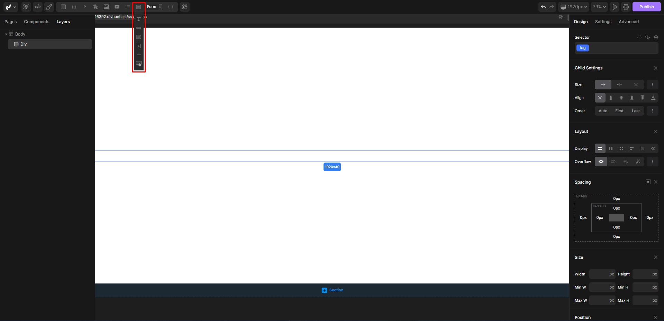This screenshot has width=664, height=321.
Task: Insert a list element
Action: point(128,7)
